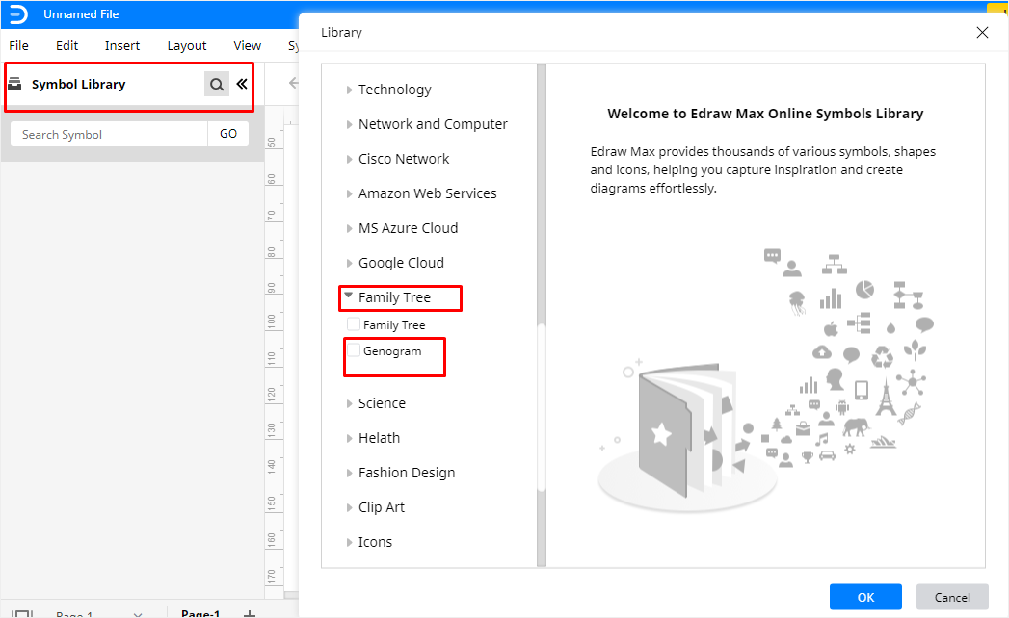Click the Genogram label text
The image size is (1009, 618).
pos(392,351)
